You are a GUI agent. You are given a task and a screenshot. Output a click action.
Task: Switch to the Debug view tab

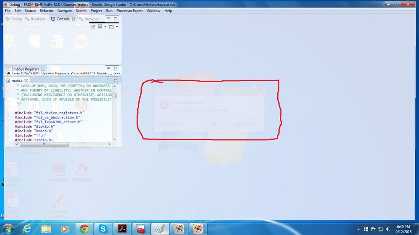pyautogui.click(x=14, y=19)
